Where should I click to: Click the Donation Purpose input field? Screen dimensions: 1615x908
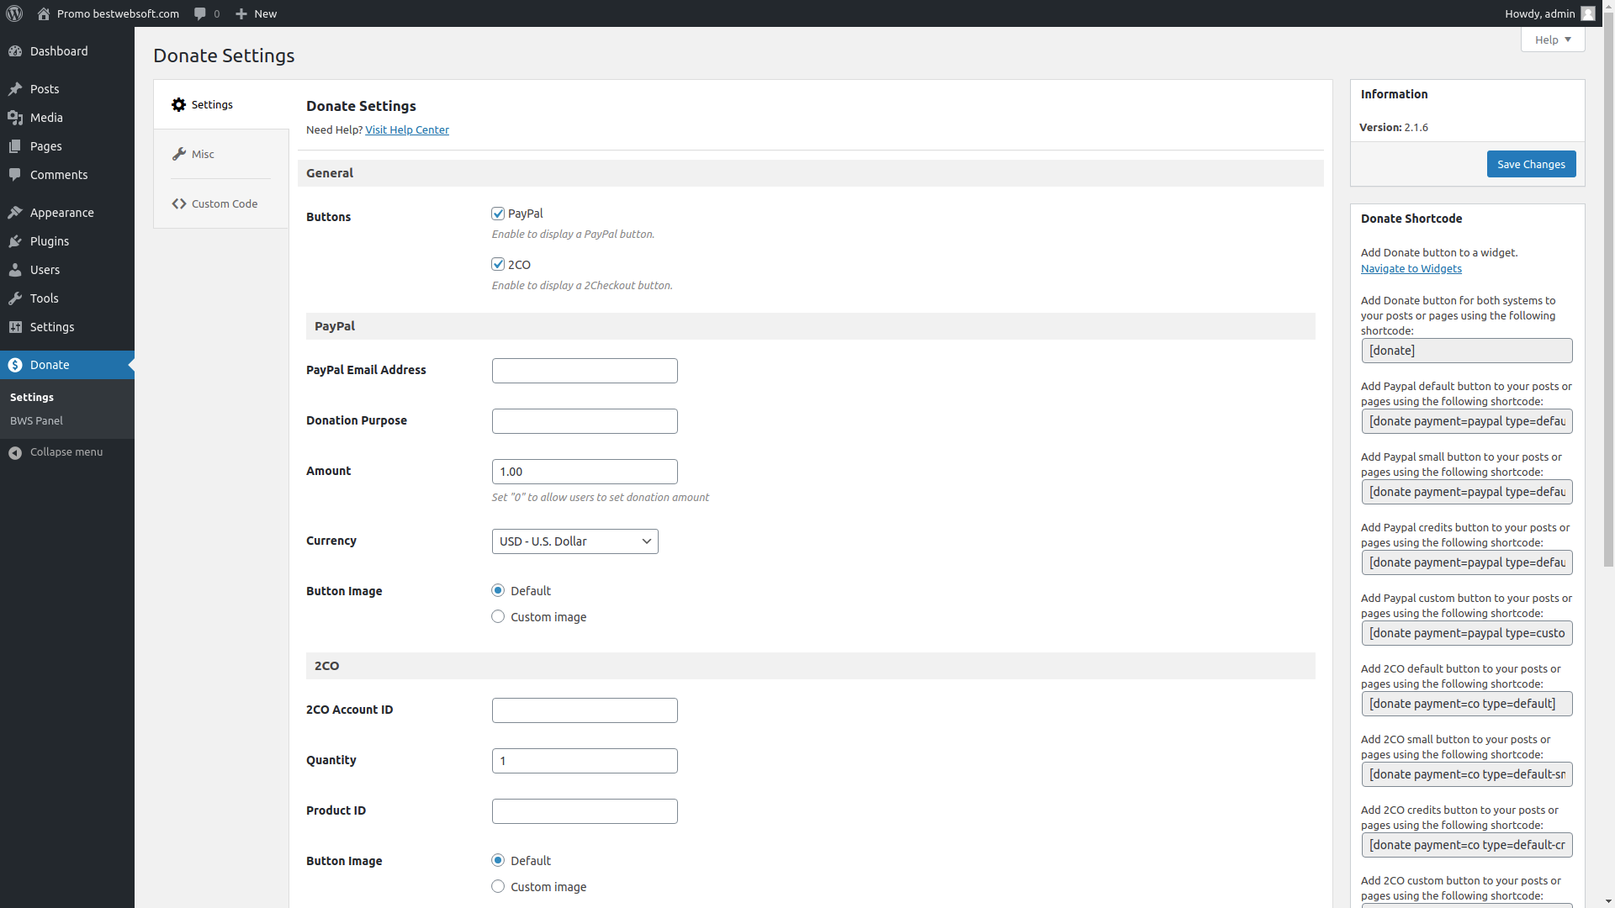coord(585,421)
